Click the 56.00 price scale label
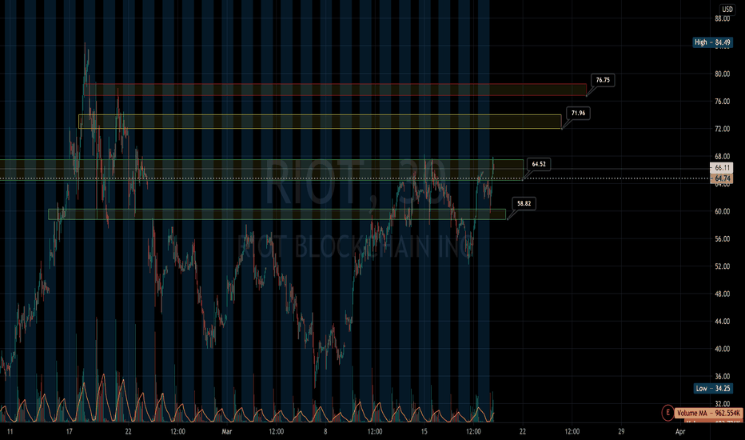Screen dimensions: 745x440 [x=722, y=238]
